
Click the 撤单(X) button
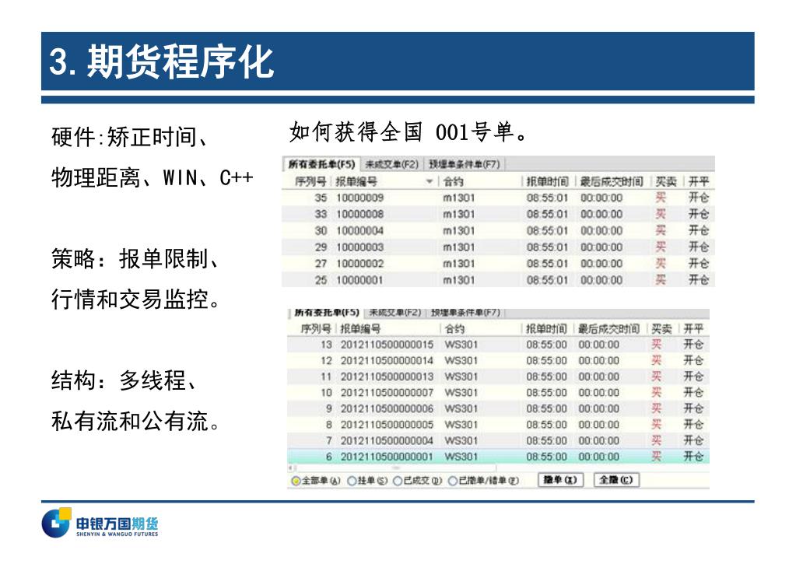(560, 480)
